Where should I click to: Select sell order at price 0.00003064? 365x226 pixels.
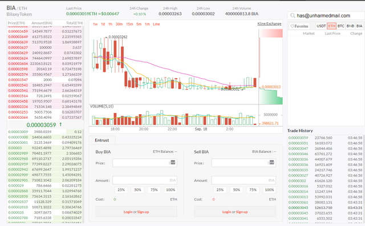[45, 118]
